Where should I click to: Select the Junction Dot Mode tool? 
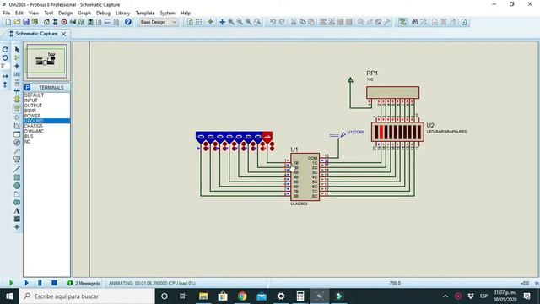tap(17, 66)
